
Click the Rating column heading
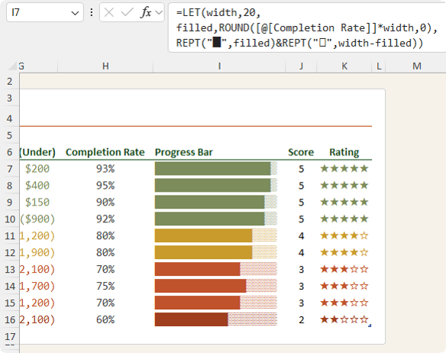tap(344, 152)
